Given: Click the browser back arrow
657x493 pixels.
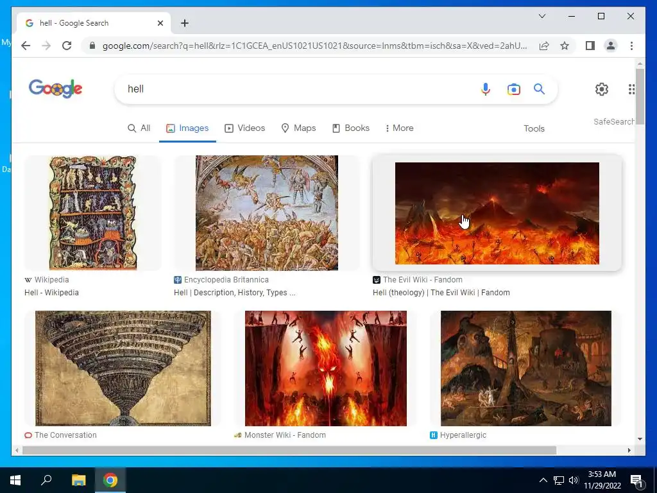Looking at the screenshot, I should click(26, 46).
